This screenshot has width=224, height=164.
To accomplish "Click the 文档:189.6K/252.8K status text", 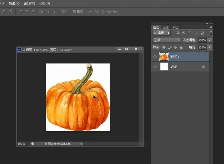I will click(58, 144).
